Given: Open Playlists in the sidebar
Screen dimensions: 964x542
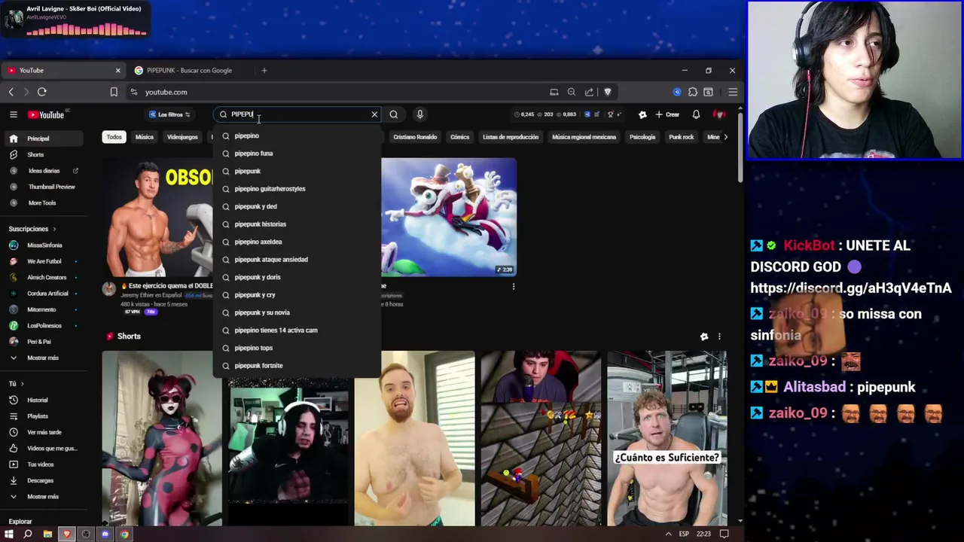Looking at the screenshot, I should coord(43,416).
